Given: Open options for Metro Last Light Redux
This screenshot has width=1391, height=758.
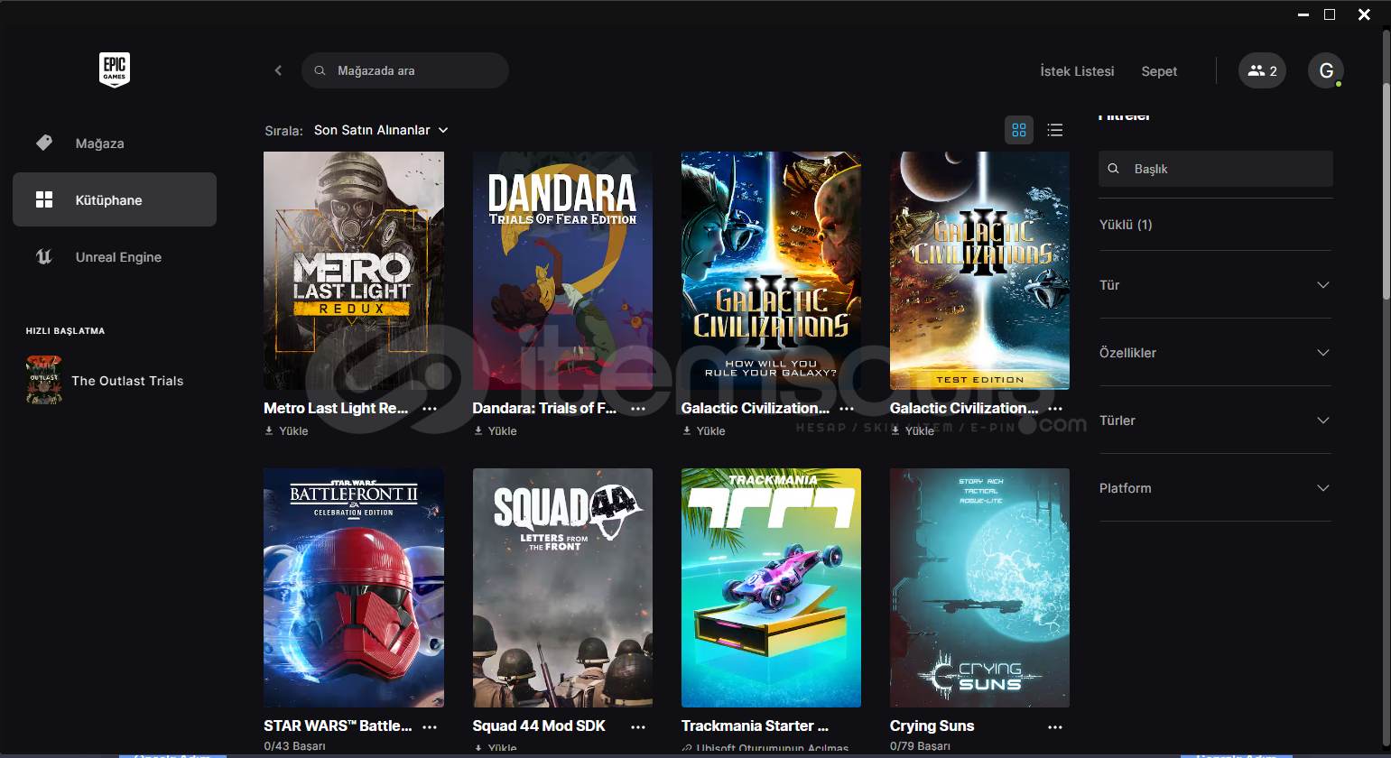Looking at the screenshot, I should 430,409.
